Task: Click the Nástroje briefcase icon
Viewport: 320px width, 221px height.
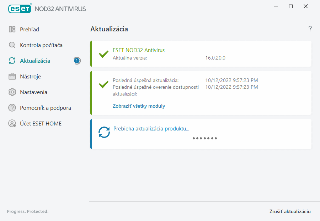Action: [x=12, y=77]
